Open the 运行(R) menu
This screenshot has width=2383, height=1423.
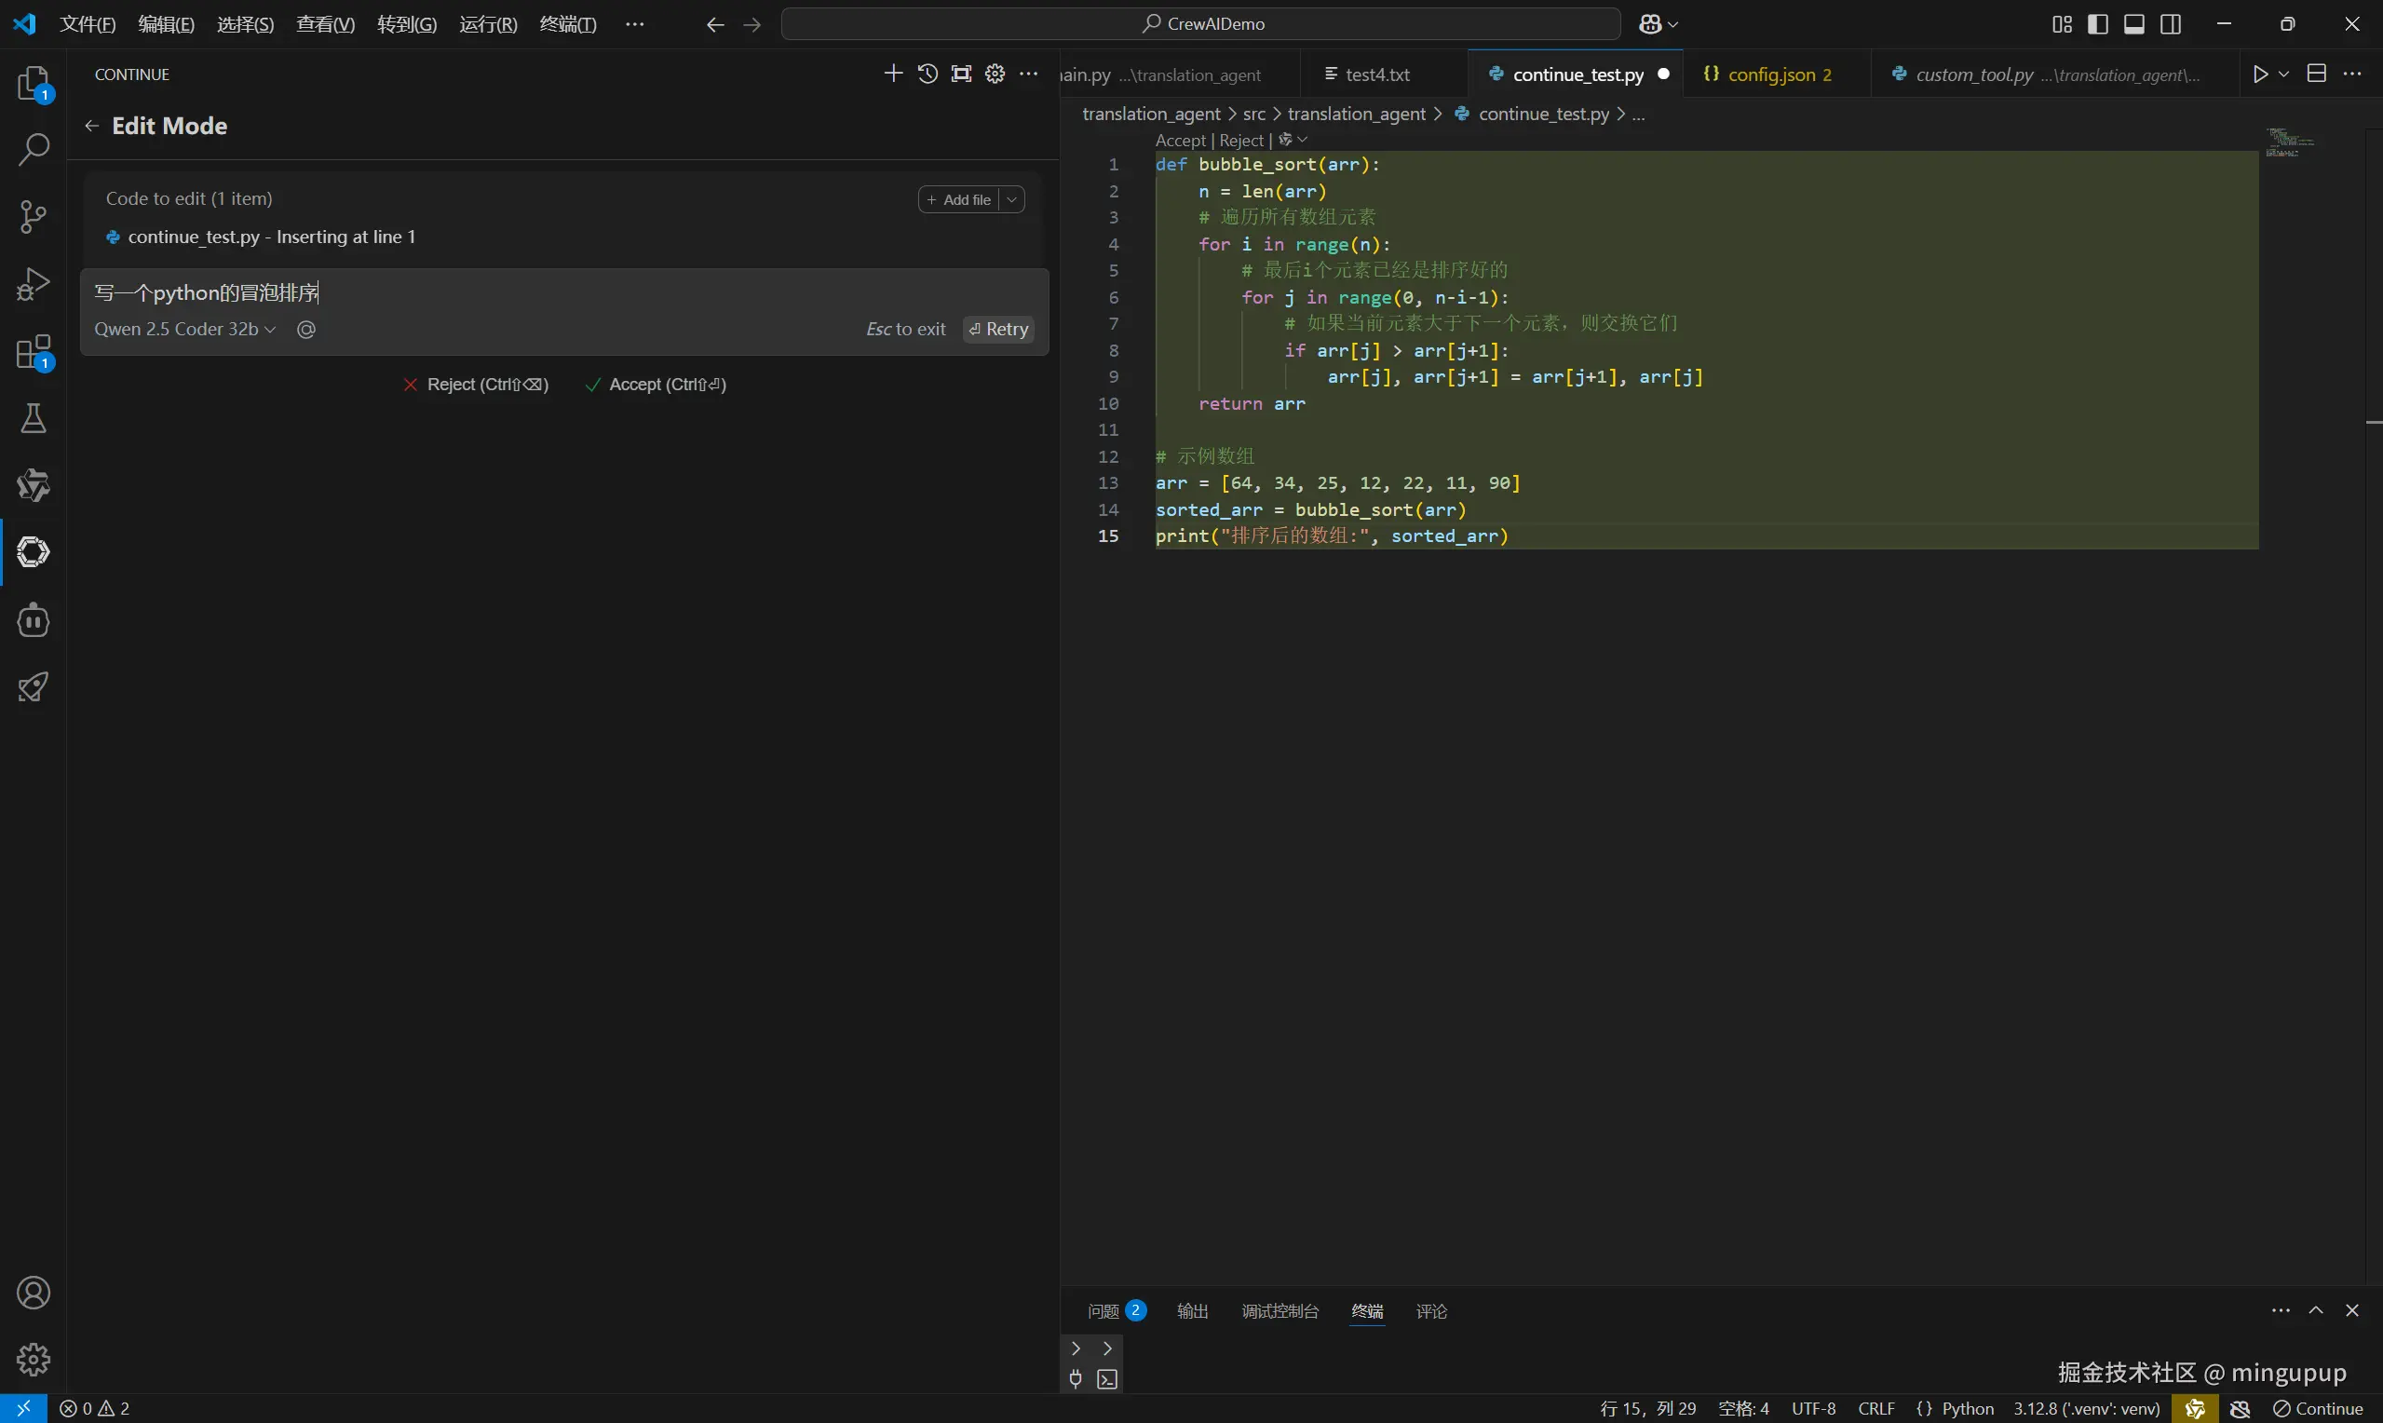tap(488, 24)
